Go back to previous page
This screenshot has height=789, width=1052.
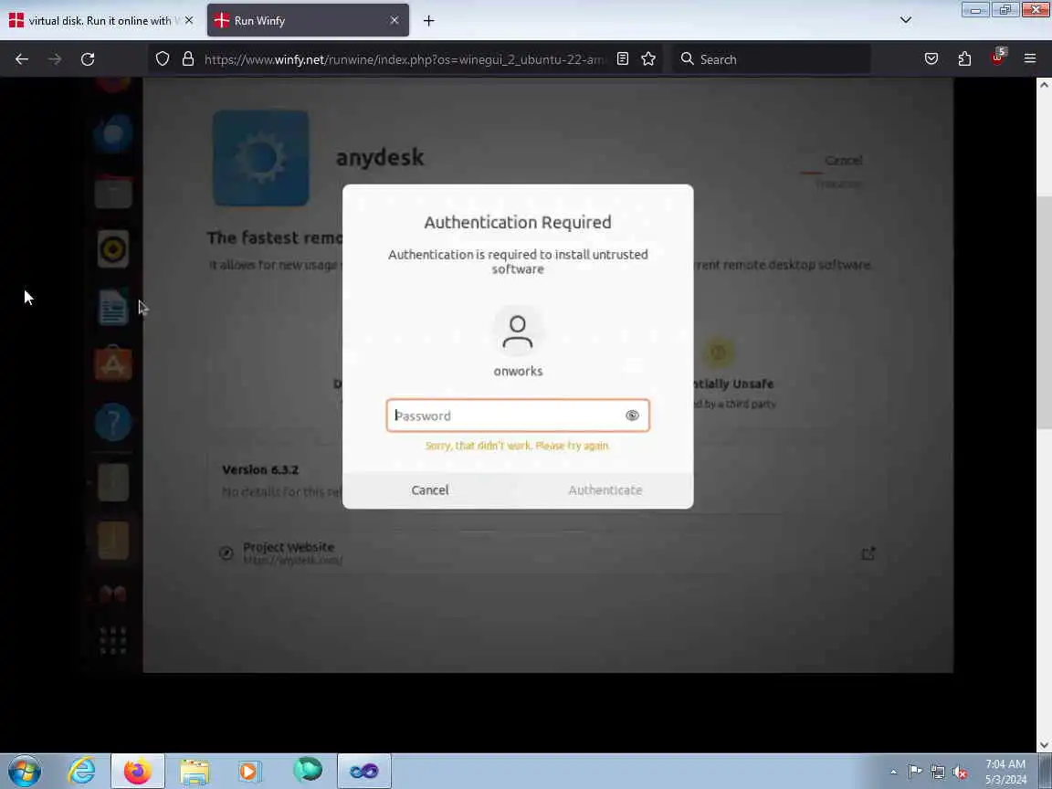coord(22,59)
